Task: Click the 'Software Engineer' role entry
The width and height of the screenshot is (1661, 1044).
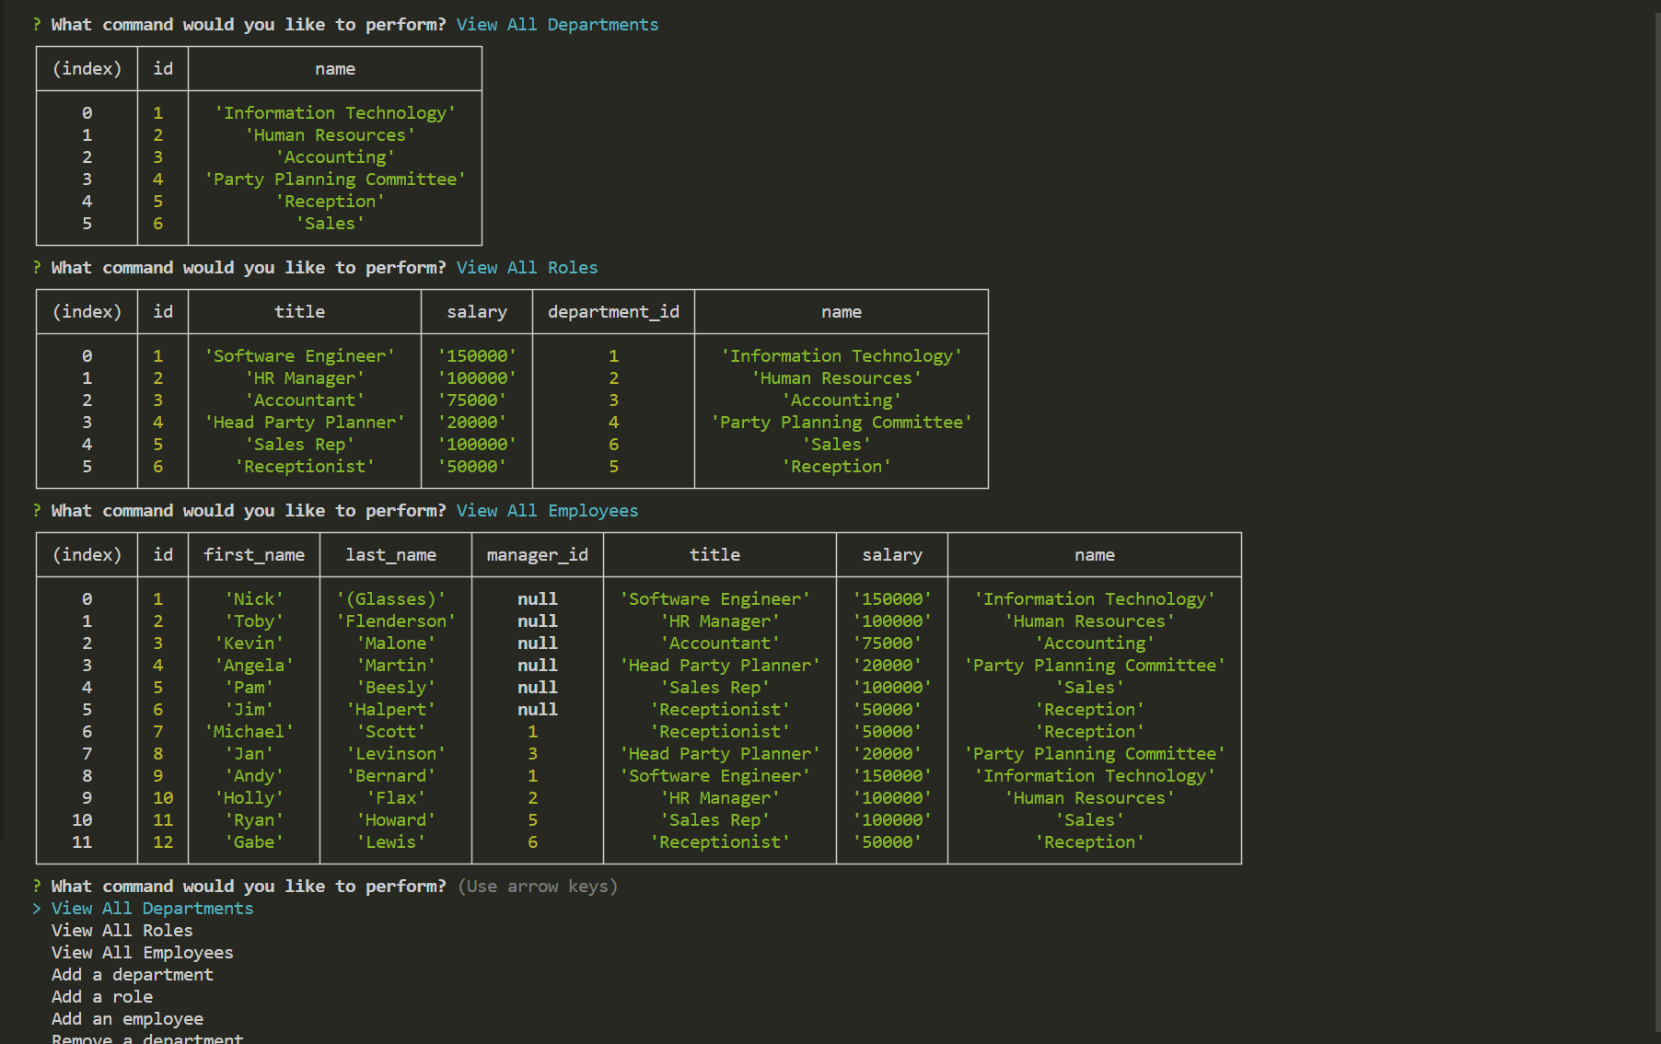Action: click(x=300, y=355)
